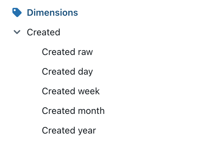Click the downward chevron beside Created
The height and width of the screenshot is (144, 213).
pos(16,32)
